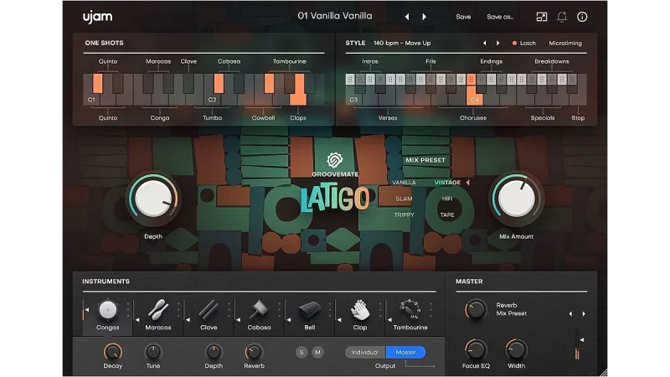Solo the selected instrument
This screenshot has height=377, width=670.
pyautogui.click(x=301, y=352)
